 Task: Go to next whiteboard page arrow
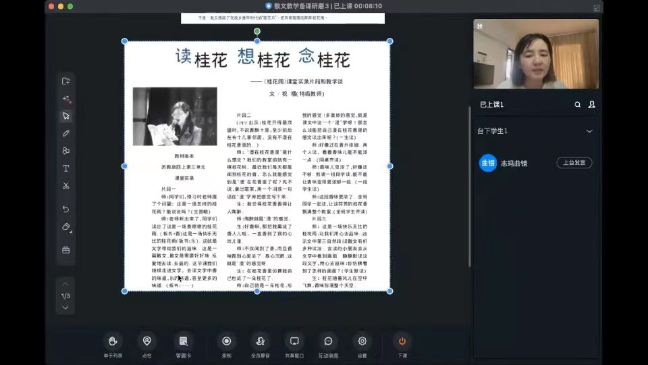coord(65,308)
